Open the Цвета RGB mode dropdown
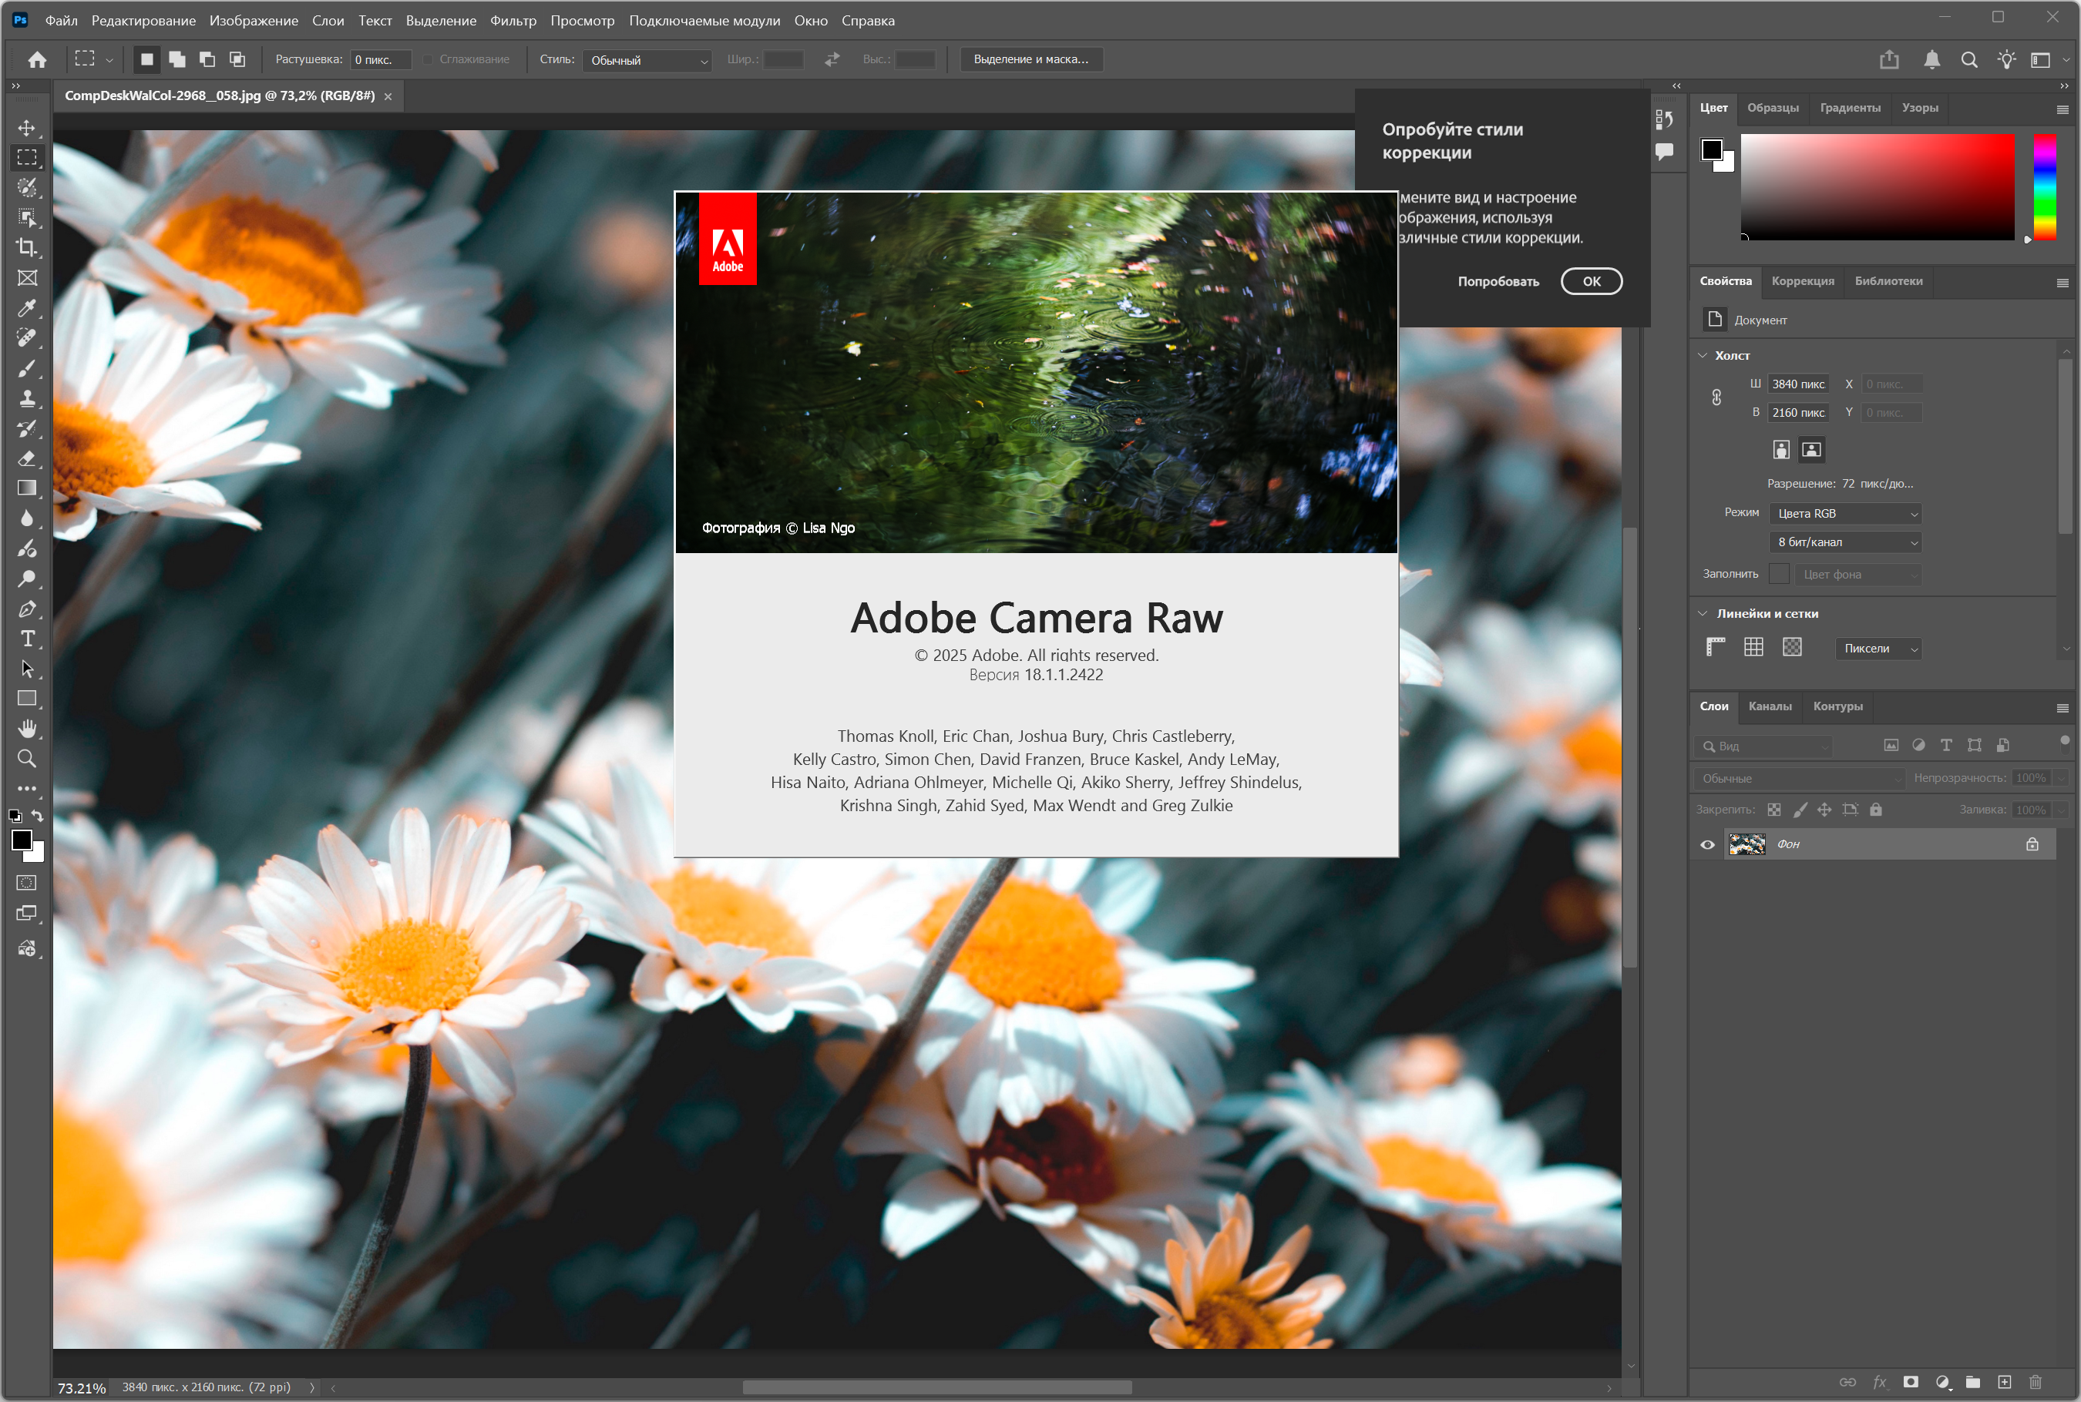The width and height of the screenshot is (2081, 1402). click(x=1846, y=513)
